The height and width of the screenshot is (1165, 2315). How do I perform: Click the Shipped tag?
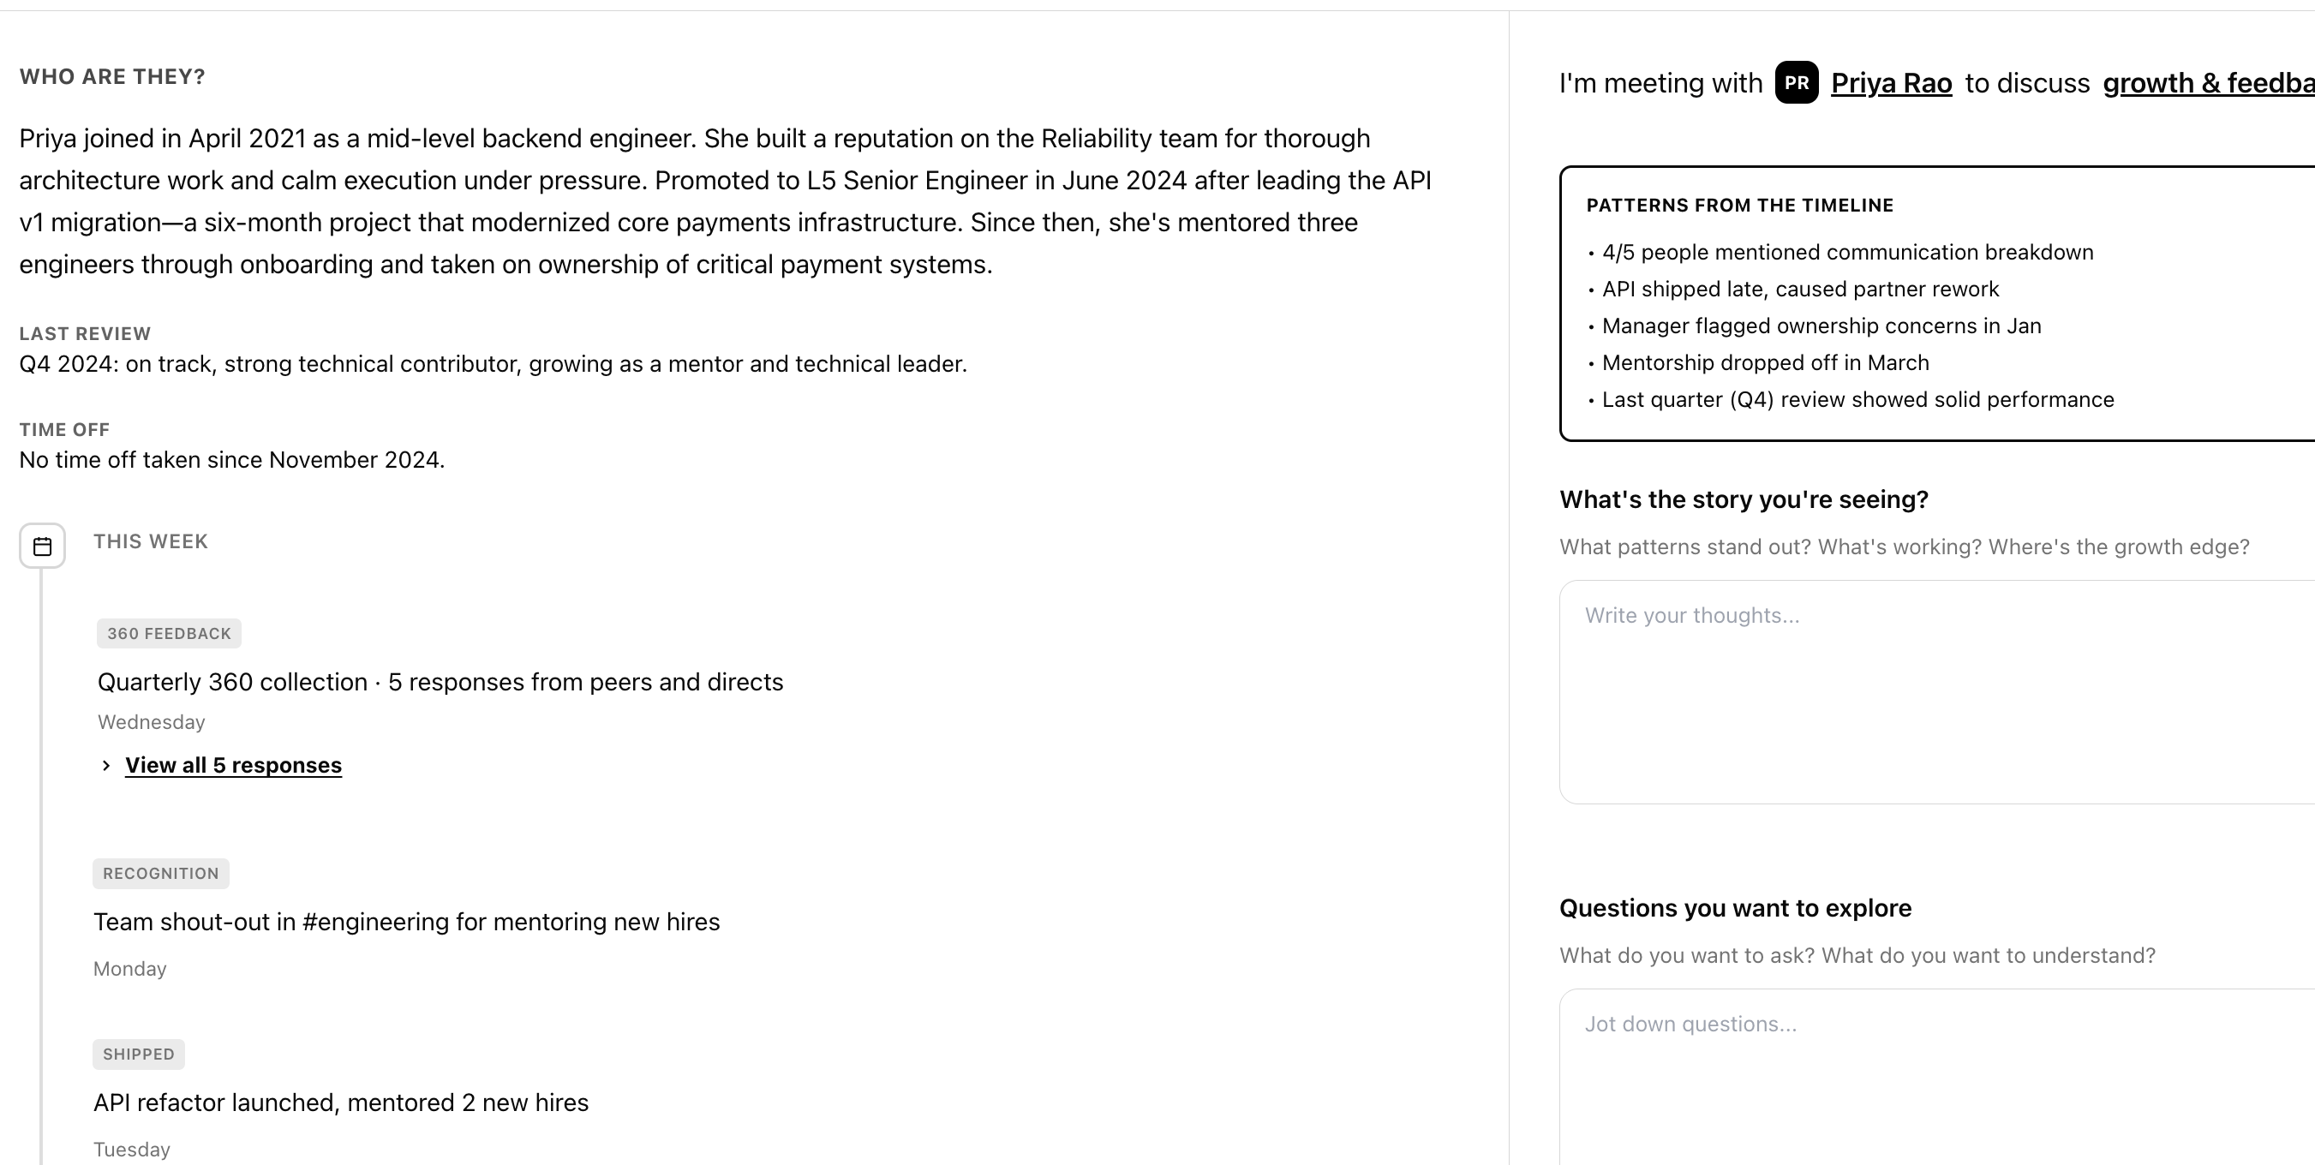[139, 1054]
